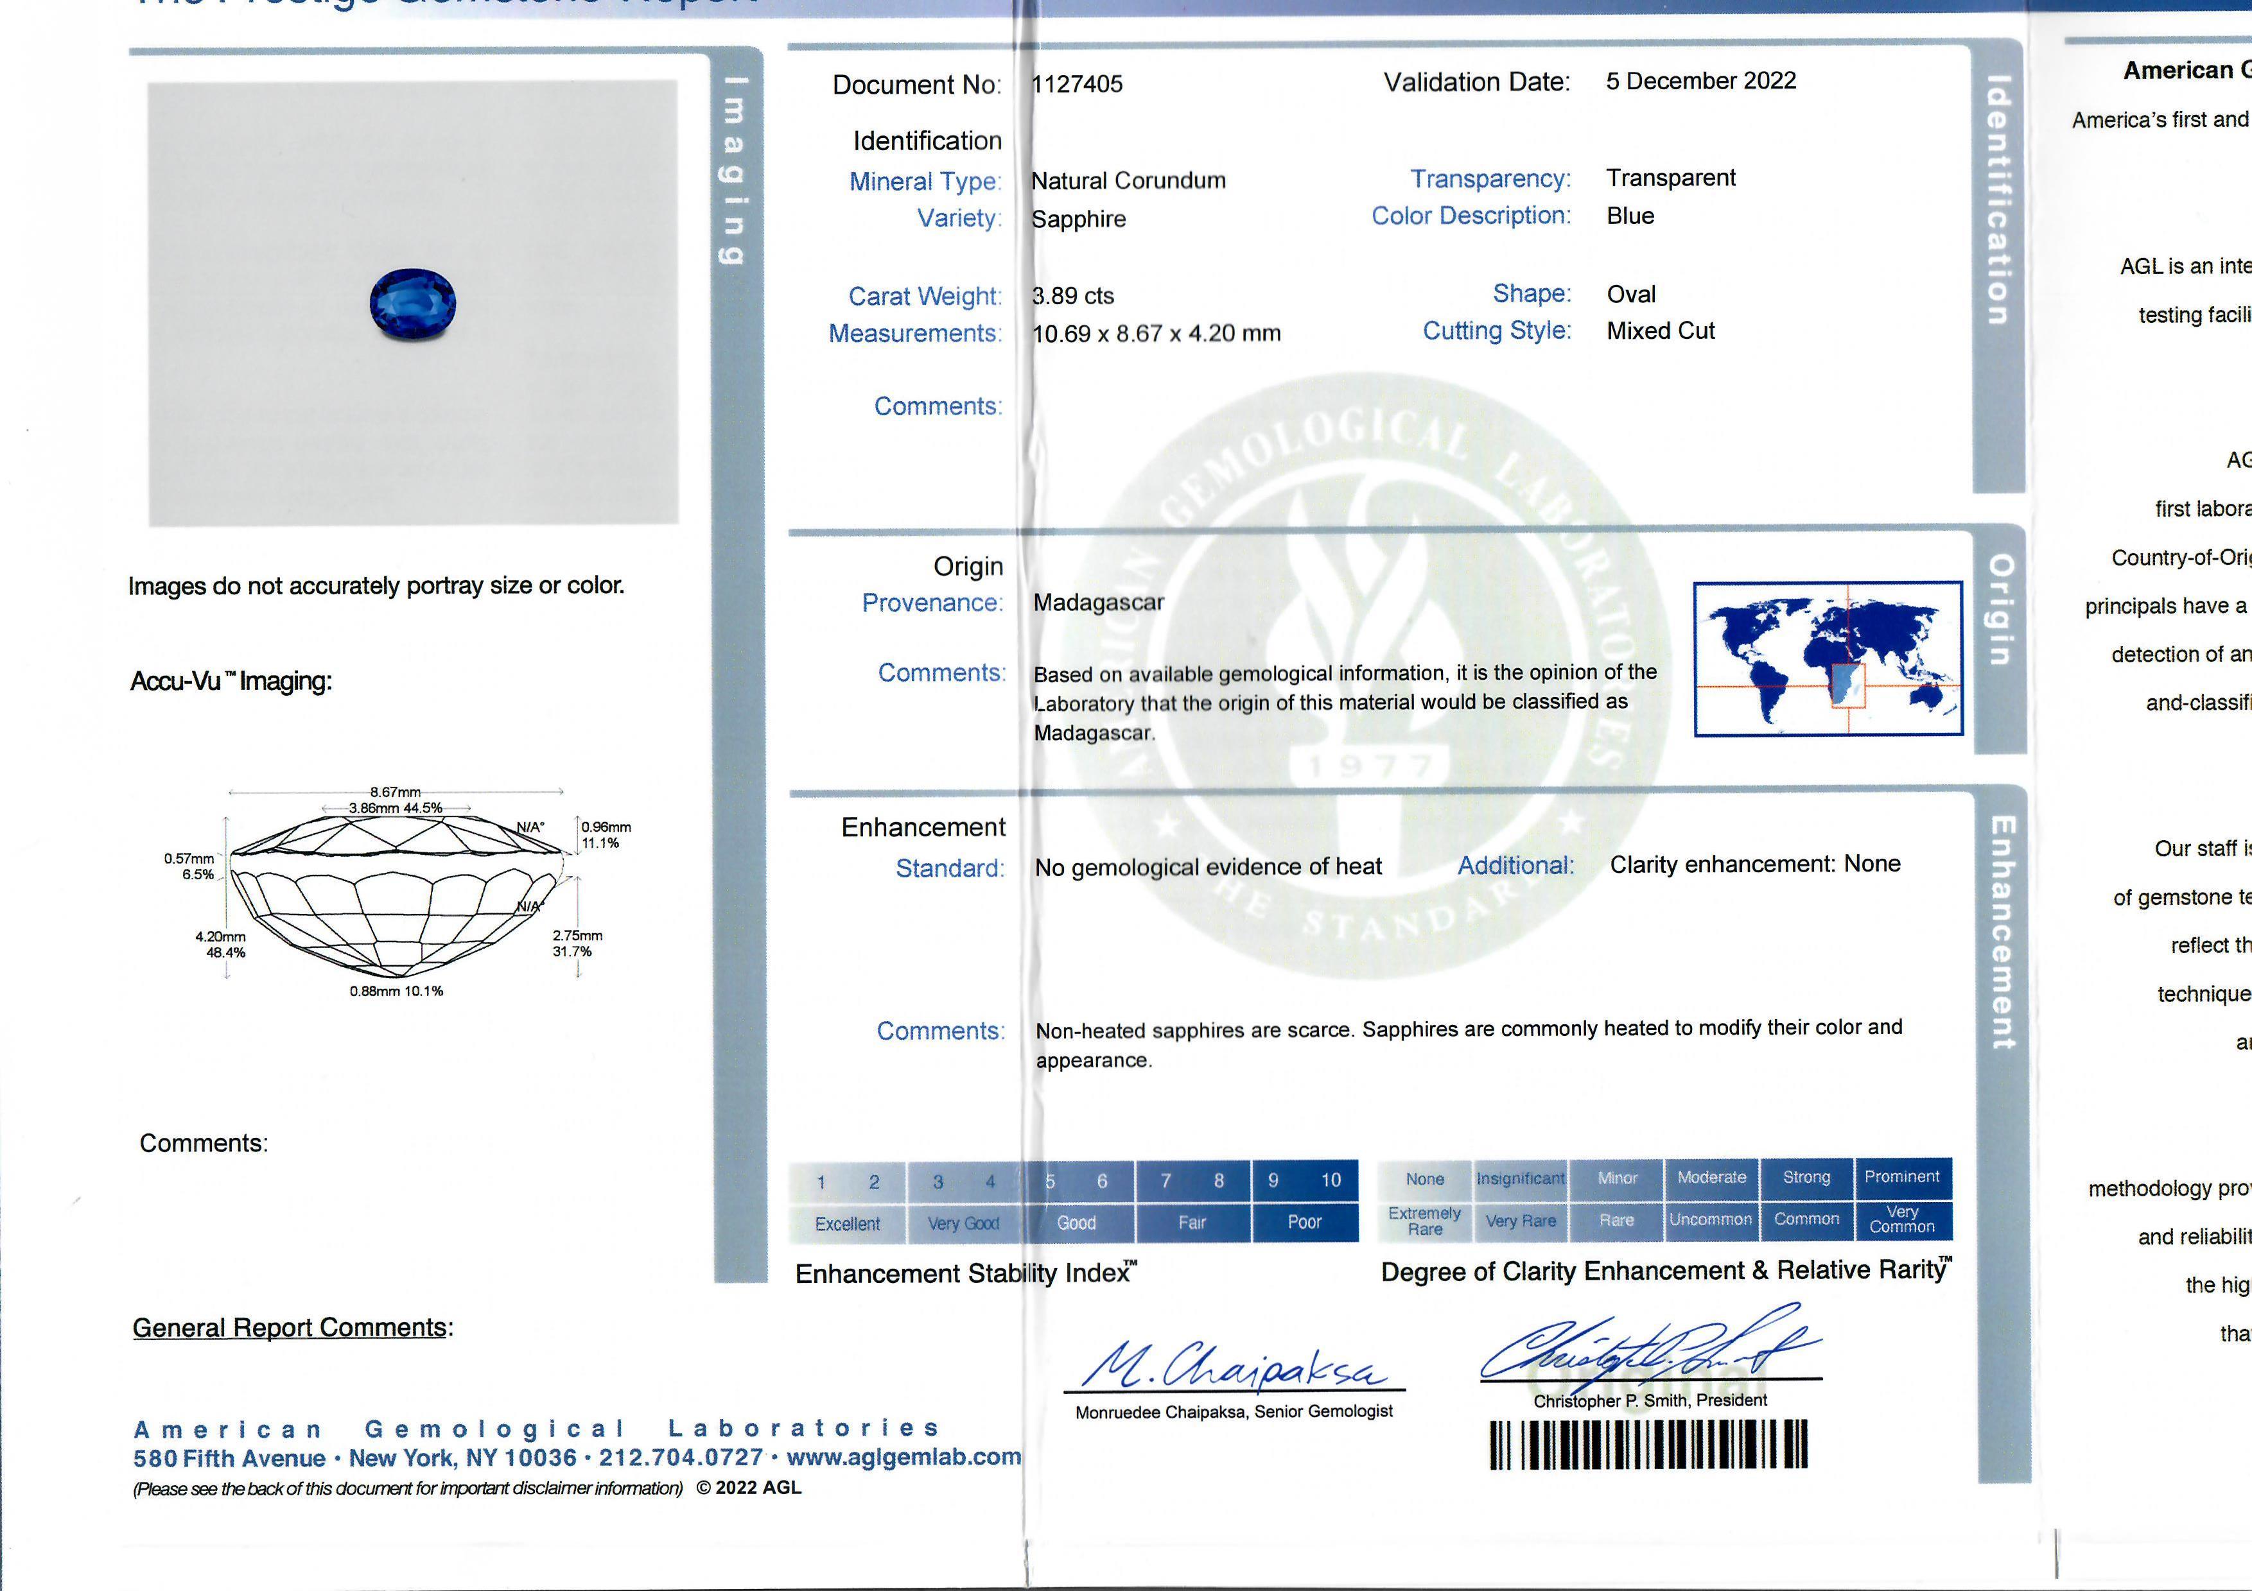The width and height of the screenshot is (2252, 1591).
Task: Click the world map origin image
Action: click(x=1828, y=658)
